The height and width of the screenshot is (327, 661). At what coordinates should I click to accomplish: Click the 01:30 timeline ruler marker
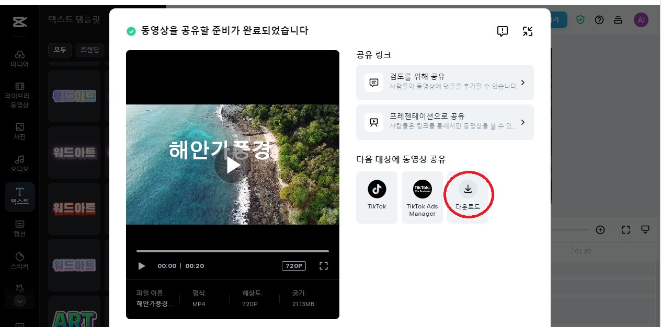583,251
